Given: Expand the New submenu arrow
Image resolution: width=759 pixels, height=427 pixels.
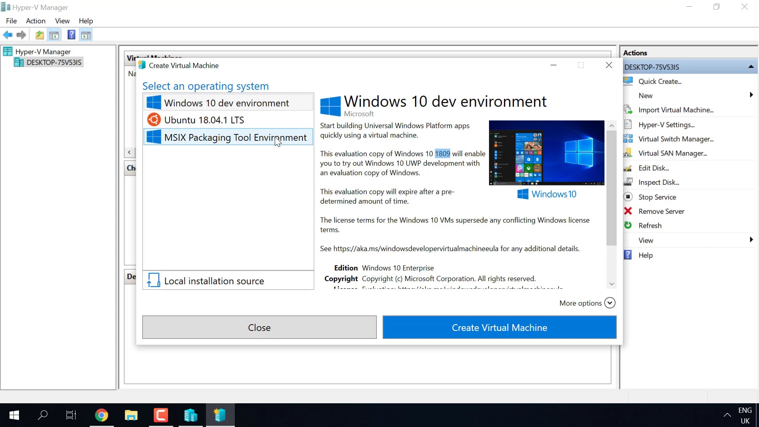Looking at the screenshot, I should (x=751, y=95).
